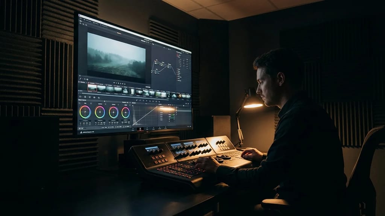Click the Gamma color wheel center

click(x=100, y=112)
